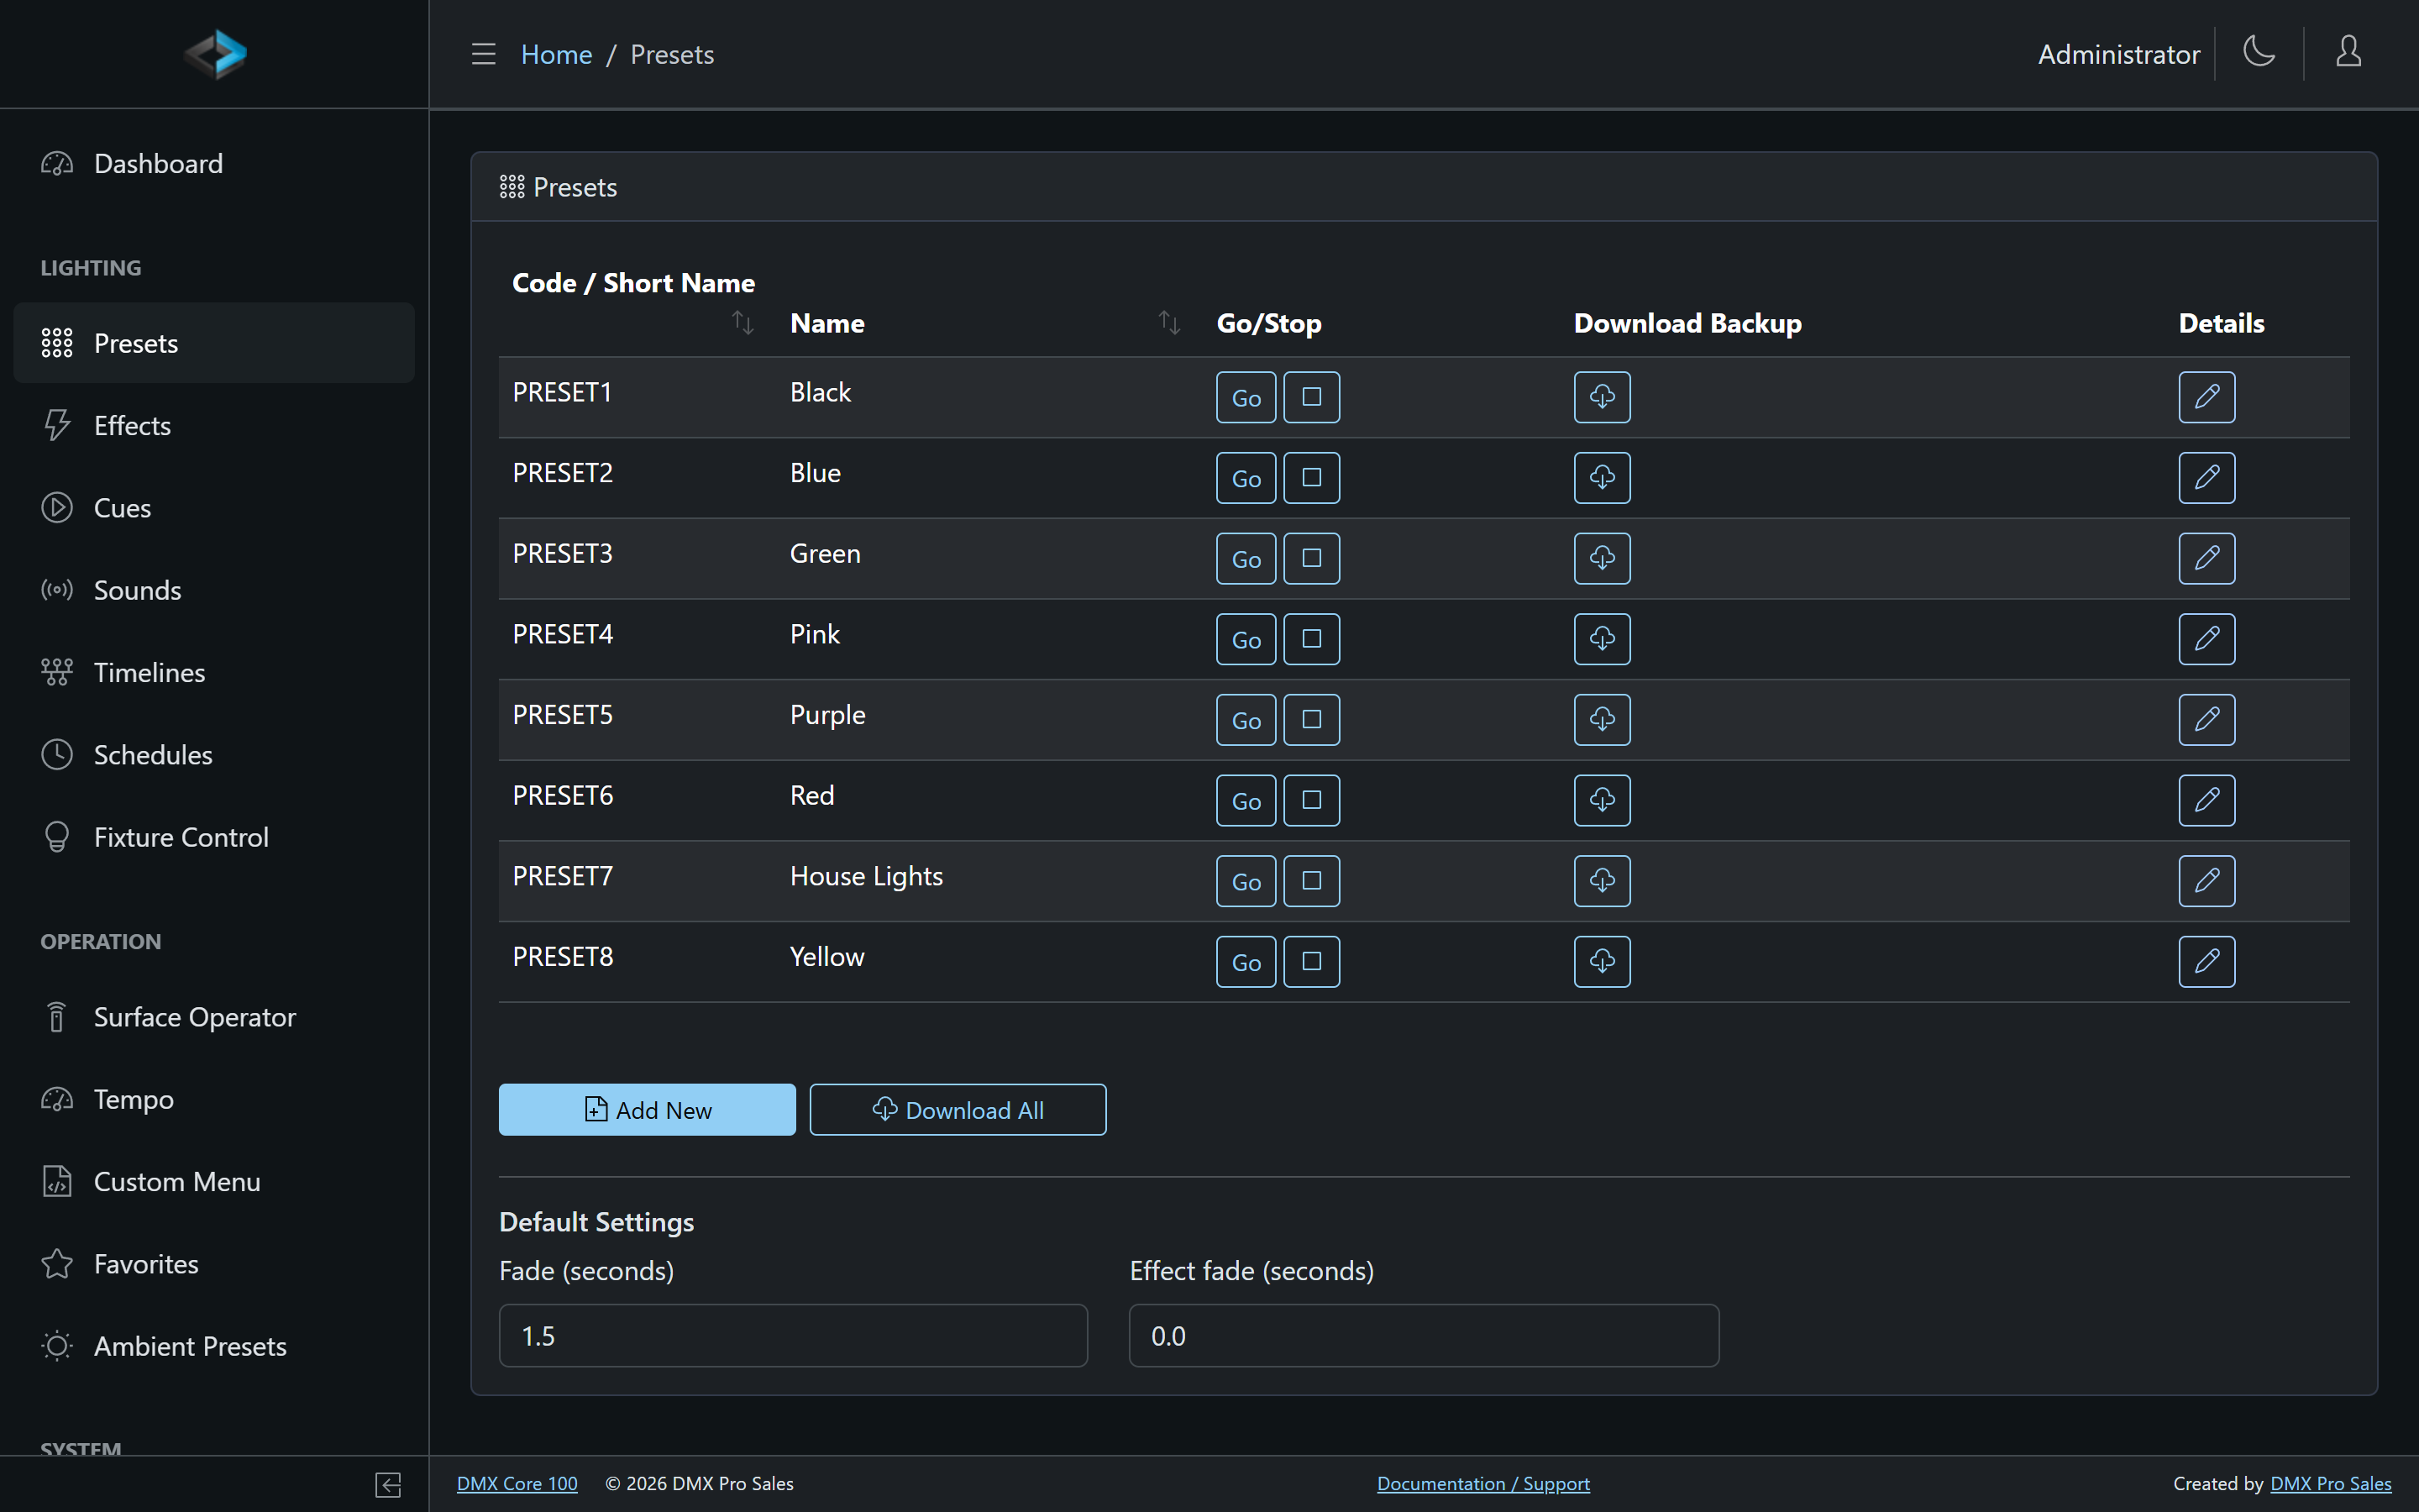Click the DMX Core logo
This screenshot has width=2419, height=1512.
pos(215,54)
